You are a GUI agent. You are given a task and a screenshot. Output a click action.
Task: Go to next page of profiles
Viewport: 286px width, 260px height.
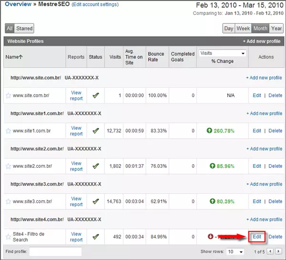[277, 251]
